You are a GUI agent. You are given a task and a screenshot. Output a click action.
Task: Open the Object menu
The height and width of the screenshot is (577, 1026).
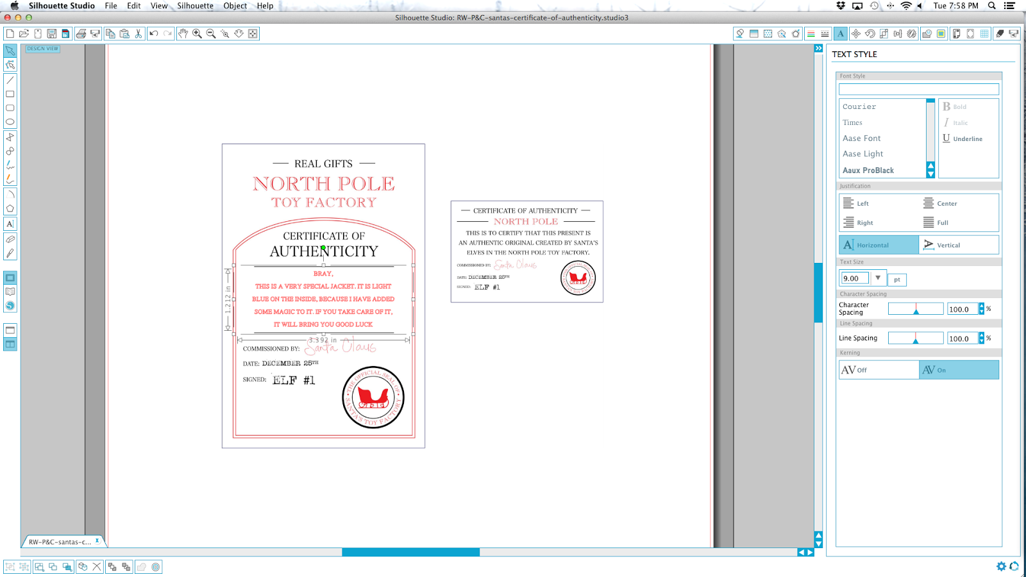click(x=235, y=6)
